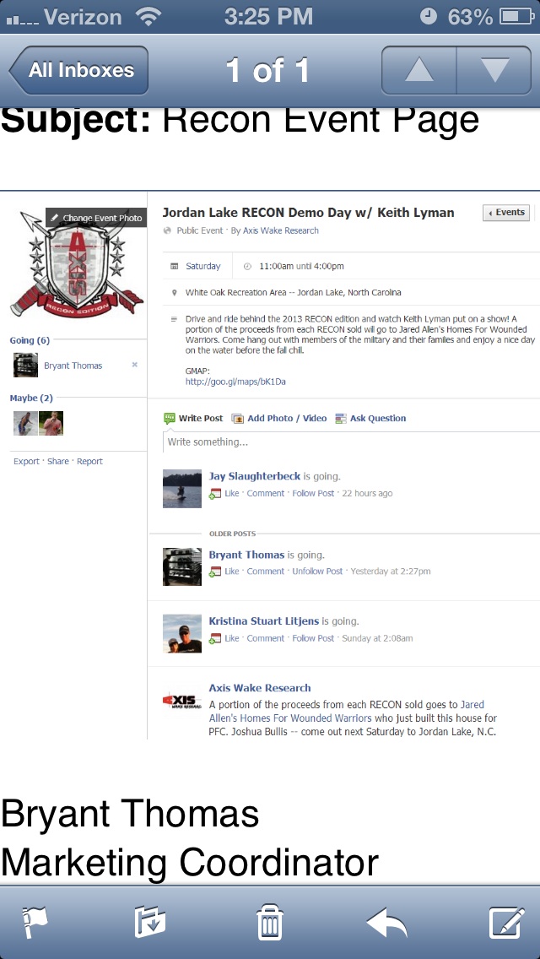Select Ask Question option
This screenshot has height=959, width=540.
click(x=370, y=419)
